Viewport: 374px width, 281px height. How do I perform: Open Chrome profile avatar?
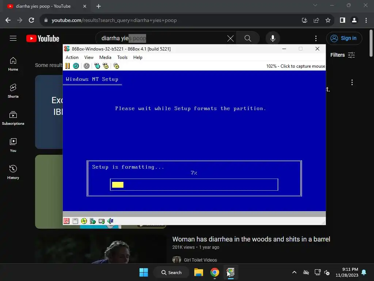pyautogui.click(x=354, y=20)
